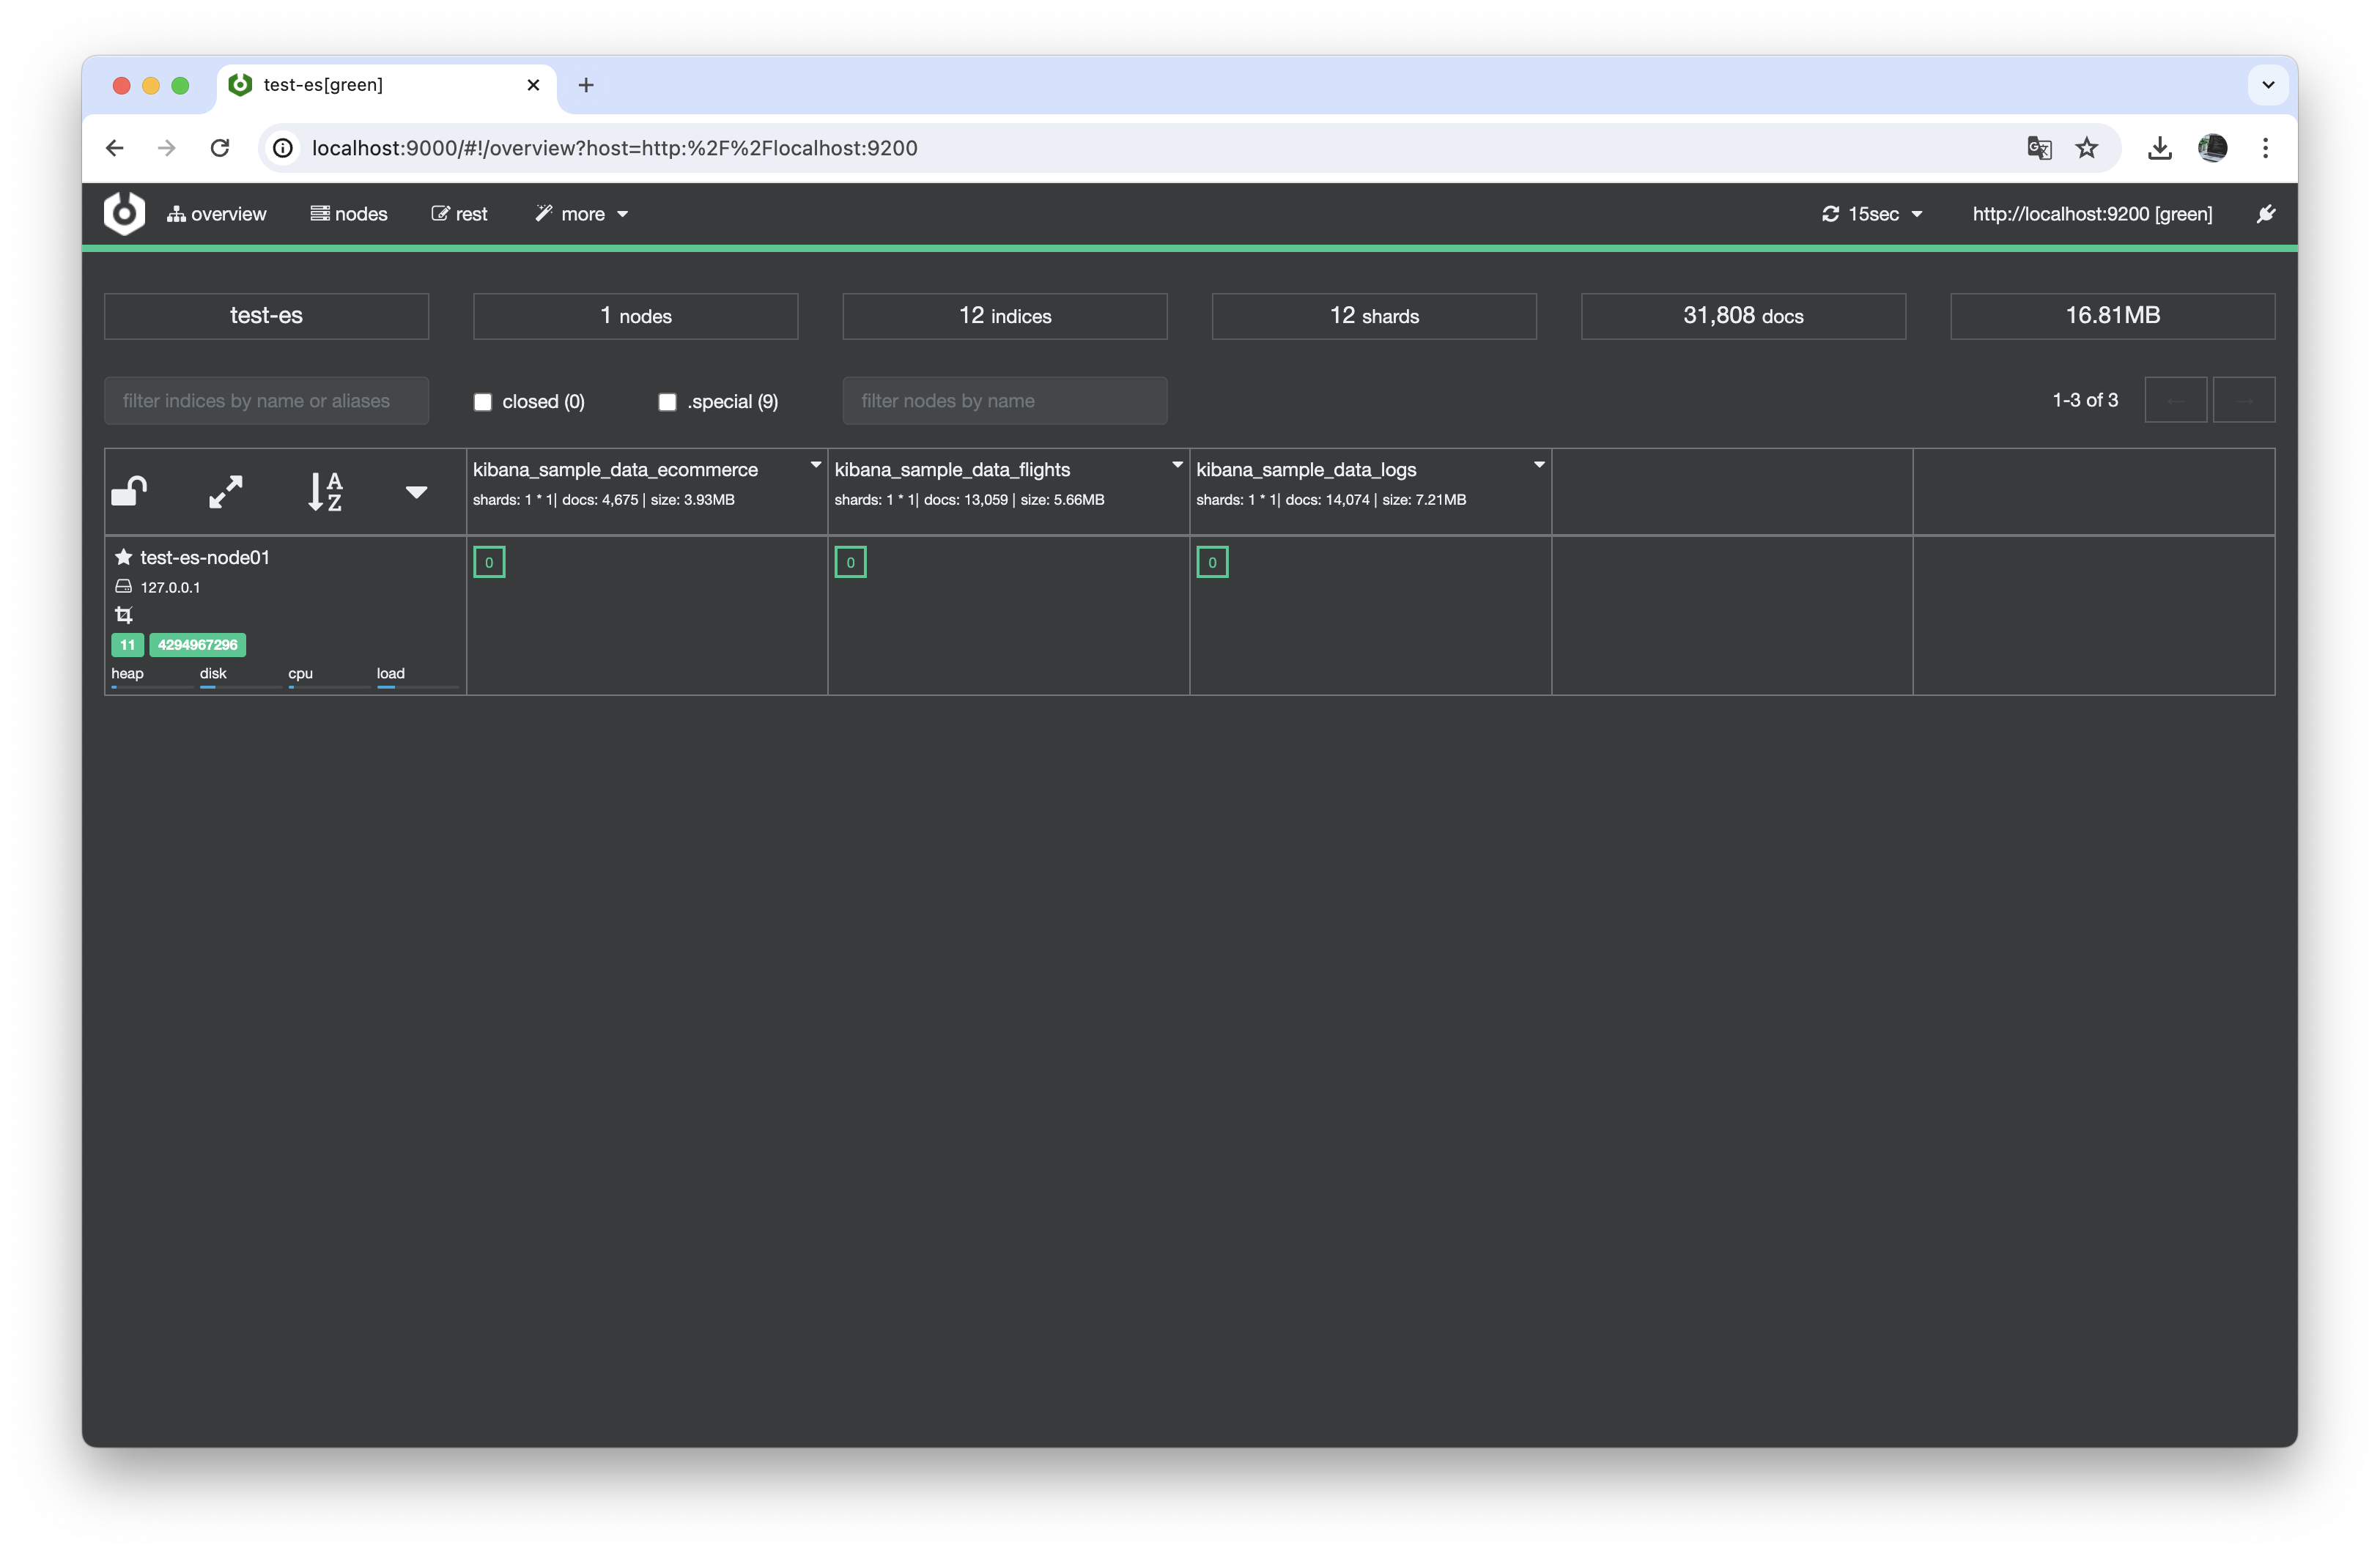Bookmark the page with the star icon

click(2086, 148)
